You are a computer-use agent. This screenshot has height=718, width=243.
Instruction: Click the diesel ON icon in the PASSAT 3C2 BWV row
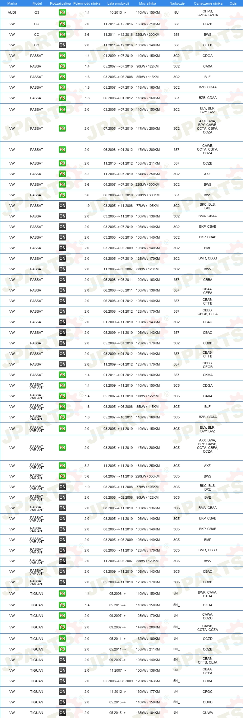[x=62, y=269]
